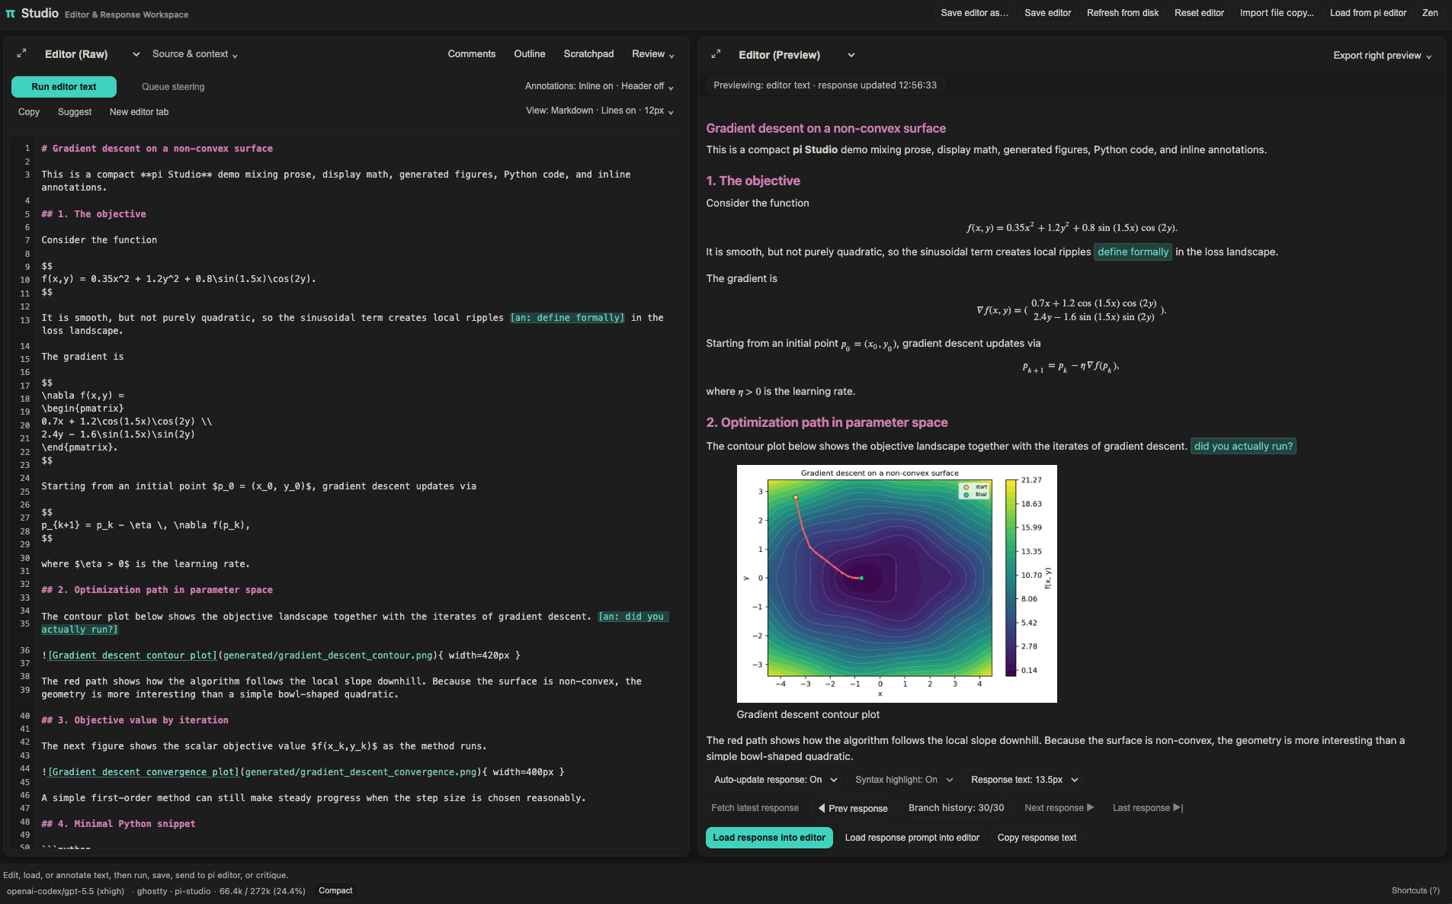Viewport: 1452px width, 904px height.
Task: Click '## 4. Minimal Python snippet' heading
Action: 118,824
